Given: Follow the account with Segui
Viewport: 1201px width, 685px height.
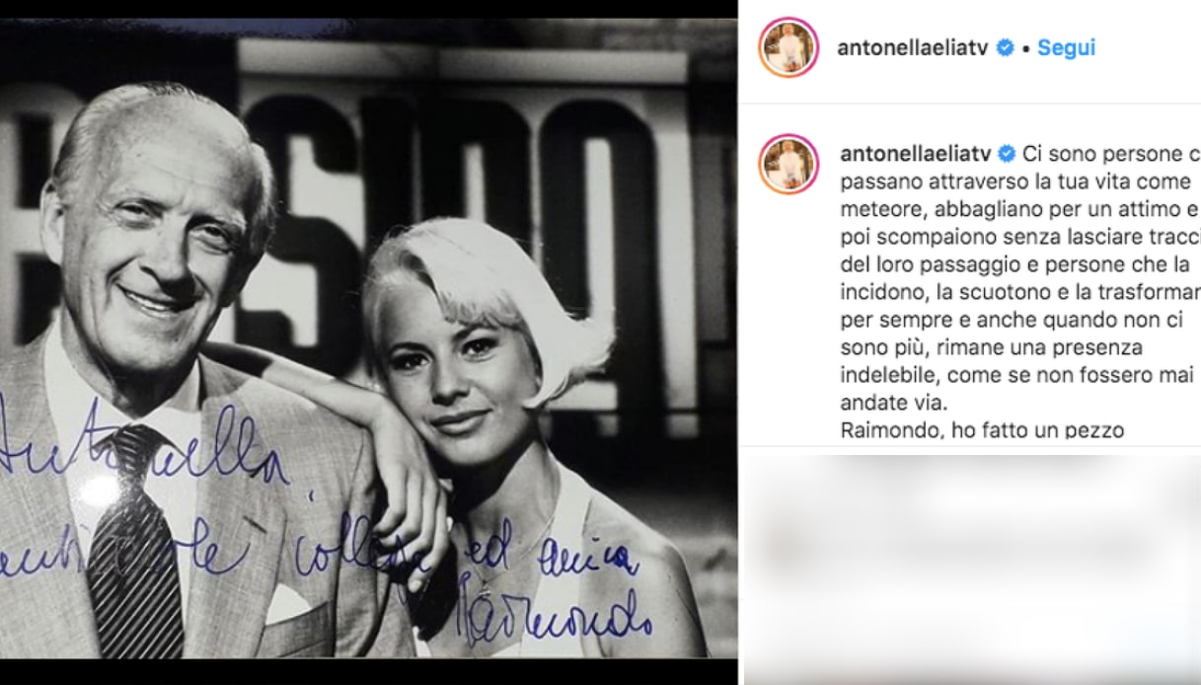Looking at the screenshot, I should click(x=1066, y=47).
